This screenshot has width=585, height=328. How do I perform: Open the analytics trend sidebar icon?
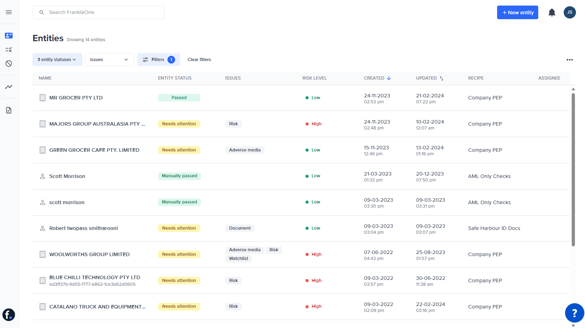(8, 87)
